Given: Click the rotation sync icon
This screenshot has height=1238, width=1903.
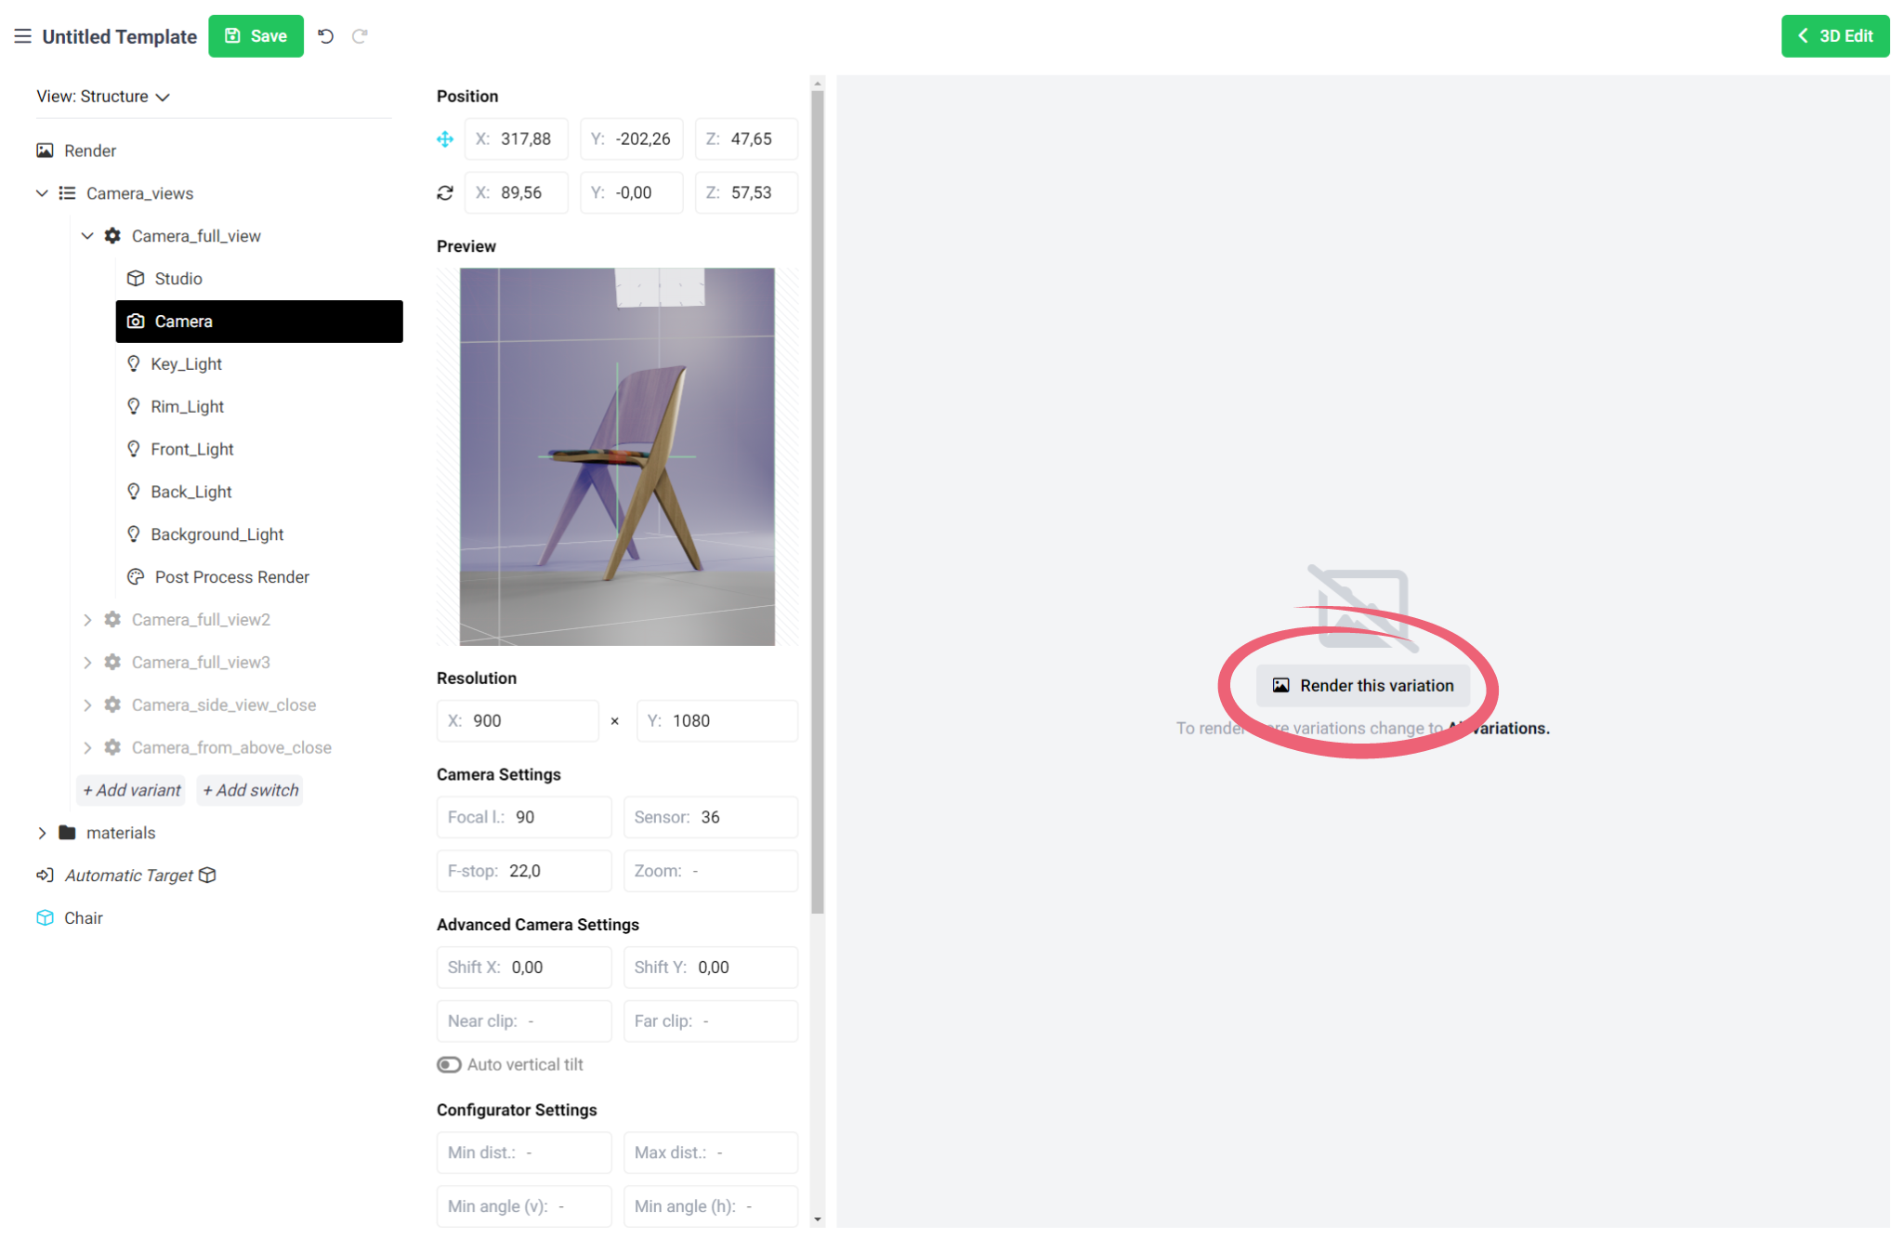Looking at the screenshot, I should (x=445, y=192).
